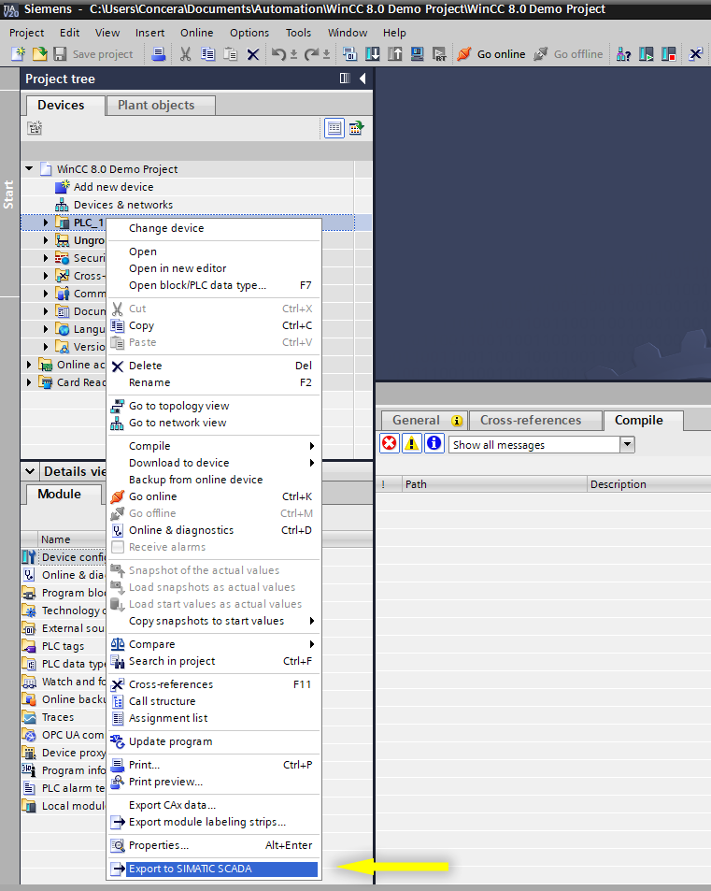Open Devices & networks in tree
Screen dimensions: 711x891
[x=122, y=205]
